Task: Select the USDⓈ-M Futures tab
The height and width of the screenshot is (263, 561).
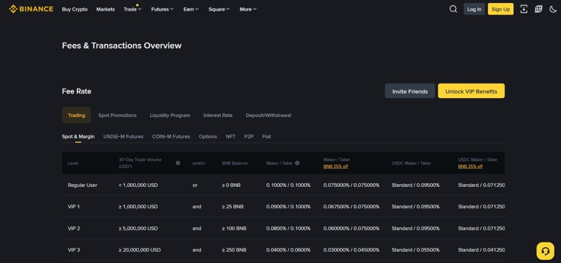Action: pos(123,136)
